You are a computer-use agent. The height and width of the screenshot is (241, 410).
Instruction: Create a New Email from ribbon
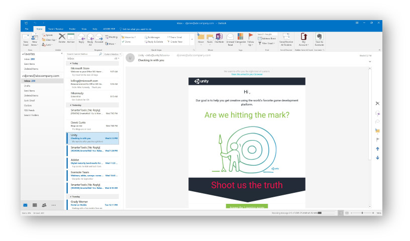click(26, 40)
